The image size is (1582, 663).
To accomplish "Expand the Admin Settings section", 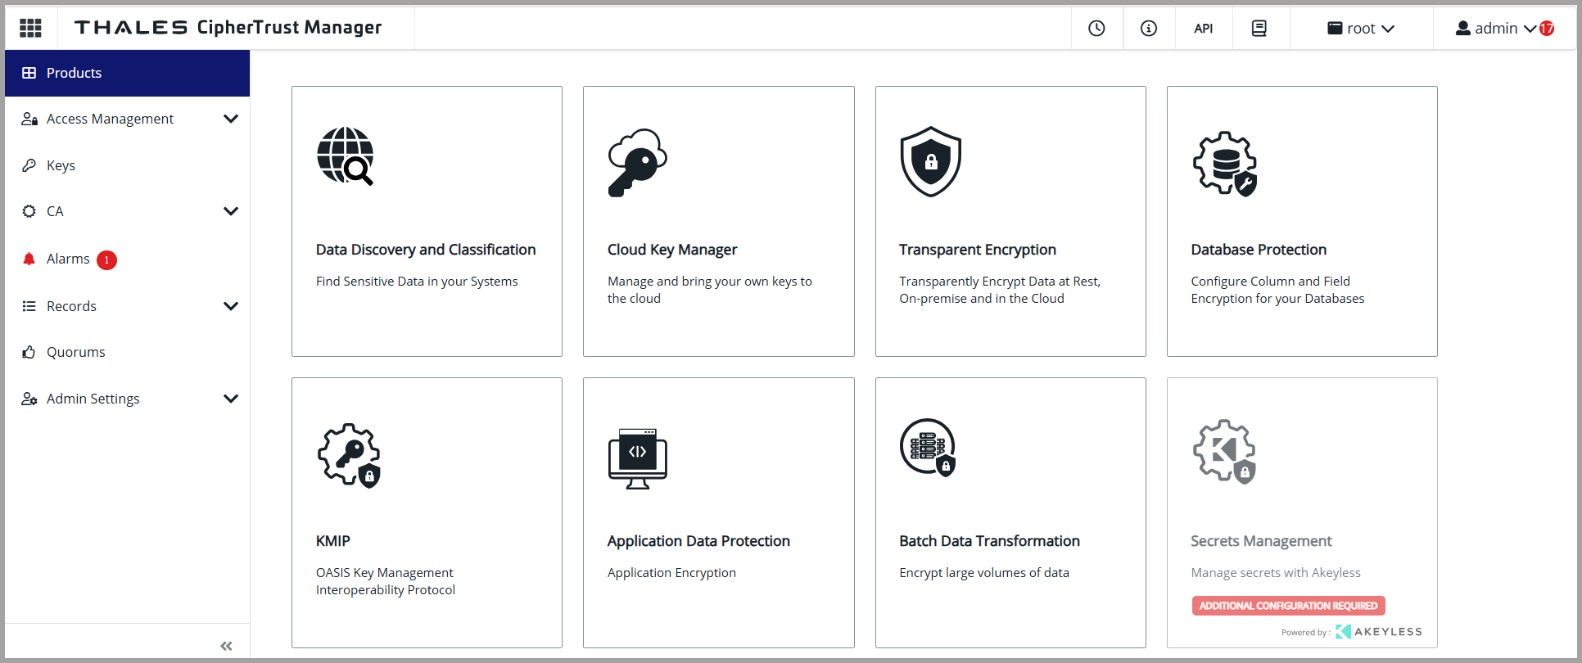I will point(230,399).
